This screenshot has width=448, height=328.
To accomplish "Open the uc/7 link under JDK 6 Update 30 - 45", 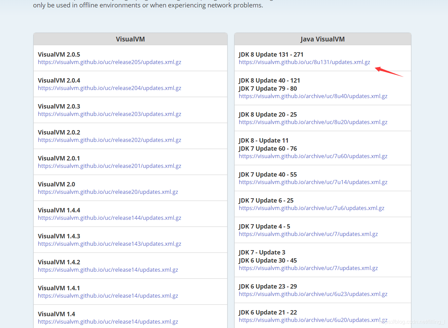I will (x=308, y=268).
